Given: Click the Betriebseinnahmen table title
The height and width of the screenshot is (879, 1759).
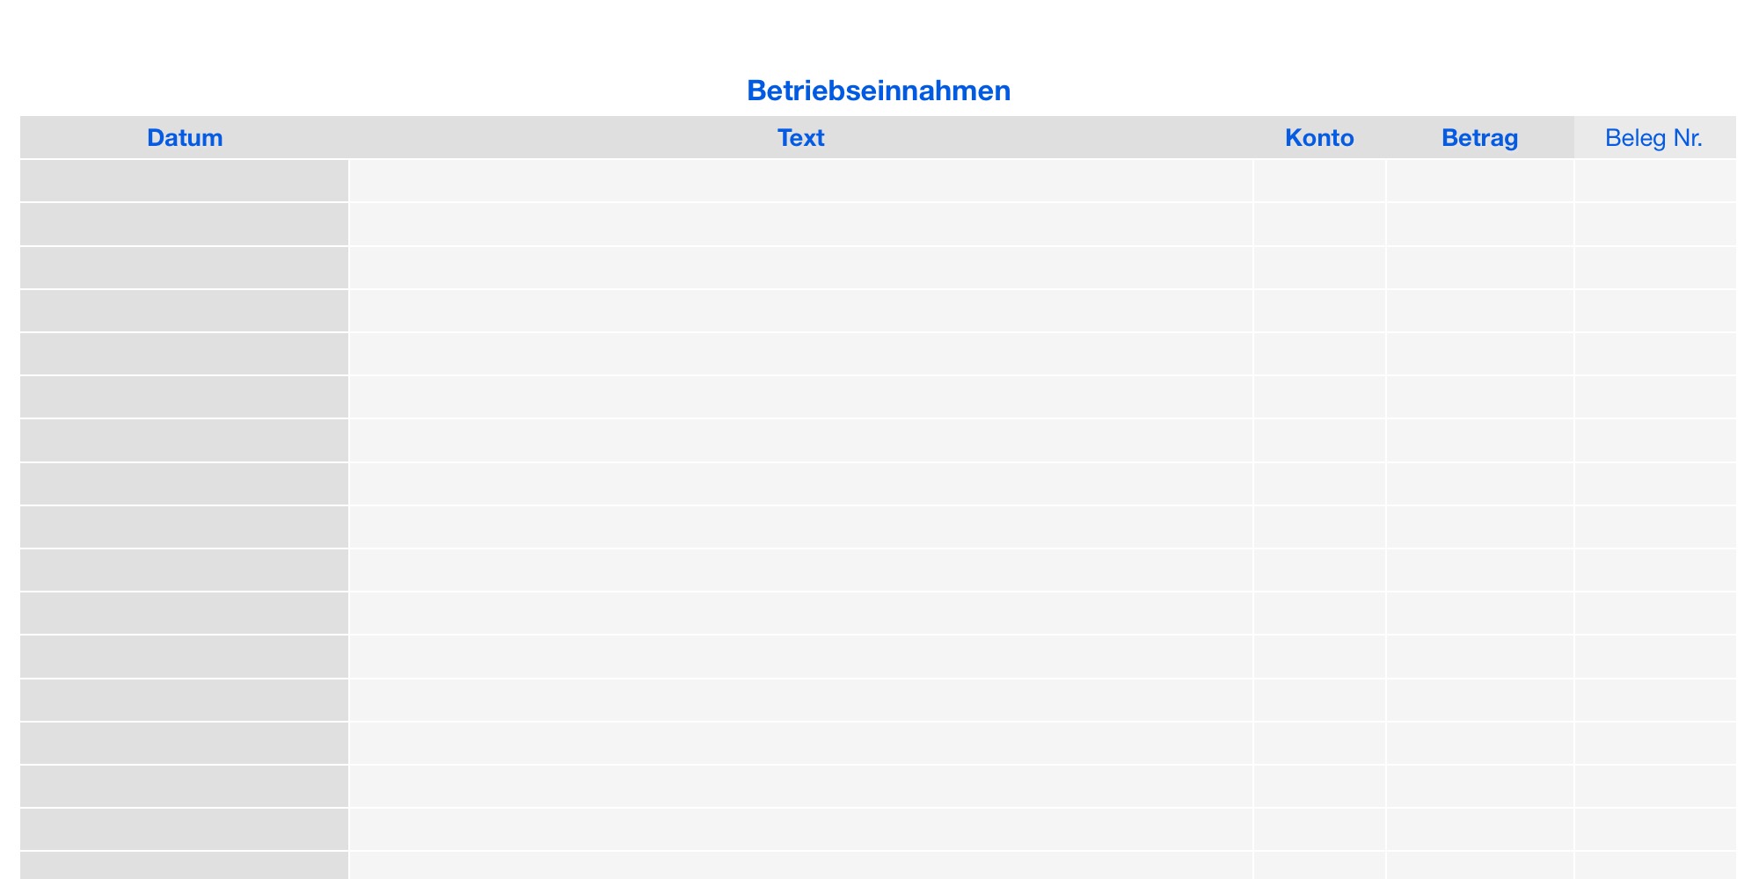Looking at the screenshot, I should click(879, 91).
